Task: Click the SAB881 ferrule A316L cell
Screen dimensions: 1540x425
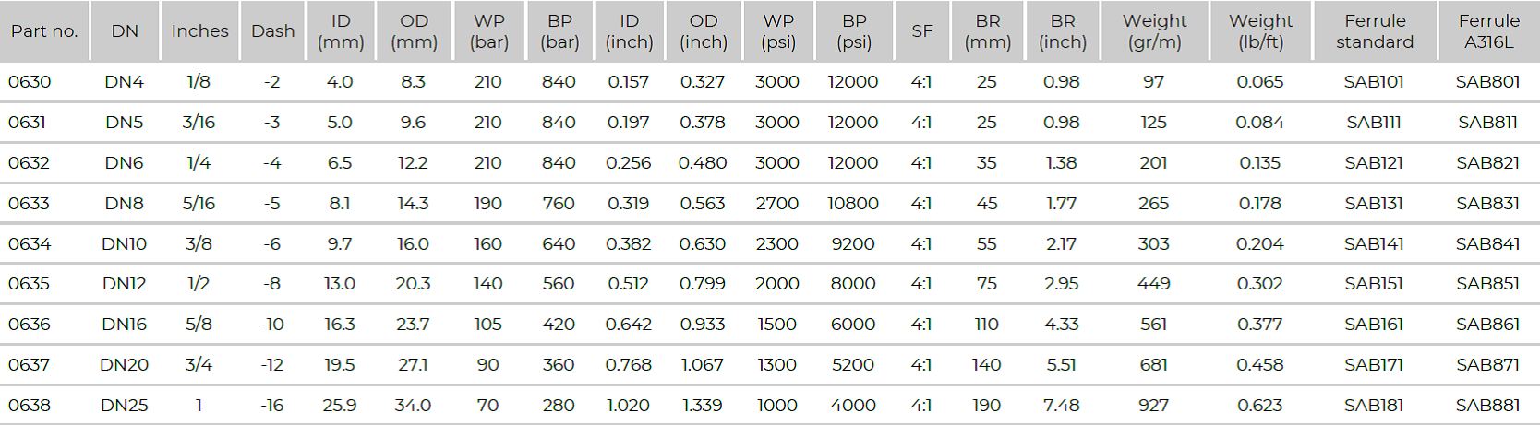Action: [x=1487, y=406]
